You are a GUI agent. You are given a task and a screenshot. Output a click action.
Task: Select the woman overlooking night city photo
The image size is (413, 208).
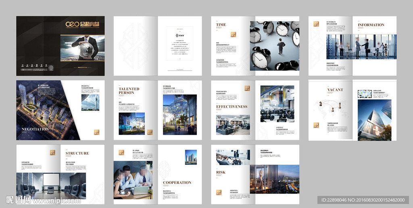click(x=274, y=179)
